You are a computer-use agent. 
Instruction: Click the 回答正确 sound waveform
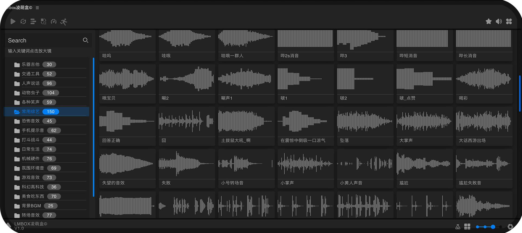[127, 122]
